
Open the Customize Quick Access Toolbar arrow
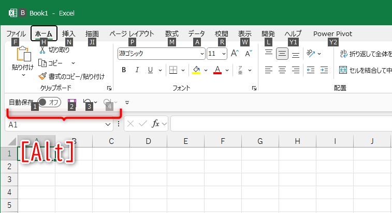127,103
